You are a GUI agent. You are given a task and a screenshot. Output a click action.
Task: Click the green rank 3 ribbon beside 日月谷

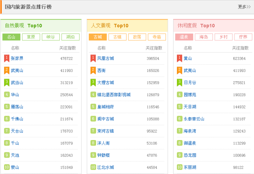179,83
